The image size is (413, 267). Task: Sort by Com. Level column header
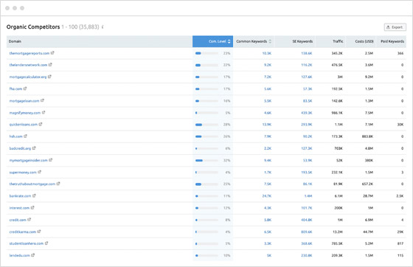213,41
